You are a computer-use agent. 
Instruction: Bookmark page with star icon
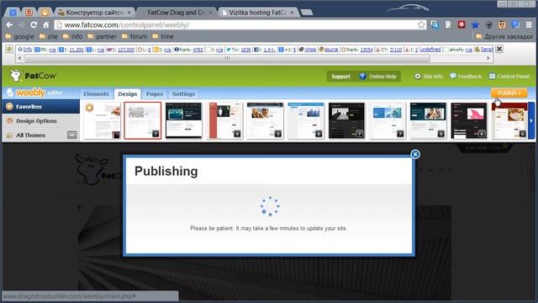pyautogui.click(x=421, y=24)
